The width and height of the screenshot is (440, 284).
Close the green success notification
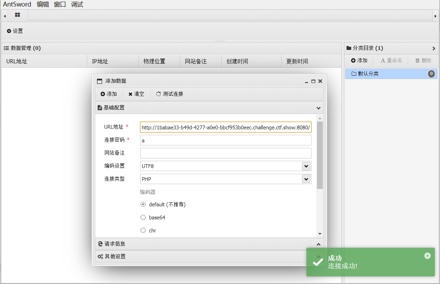click(427, 256)
